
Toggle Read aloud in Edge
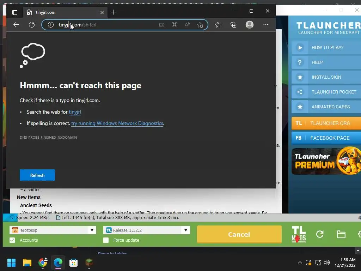pyautogui.click(x=187, y=25)
